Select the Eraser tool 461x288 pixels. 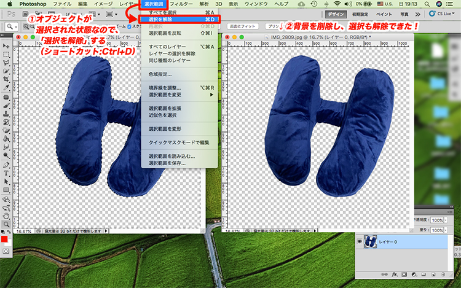6,130
